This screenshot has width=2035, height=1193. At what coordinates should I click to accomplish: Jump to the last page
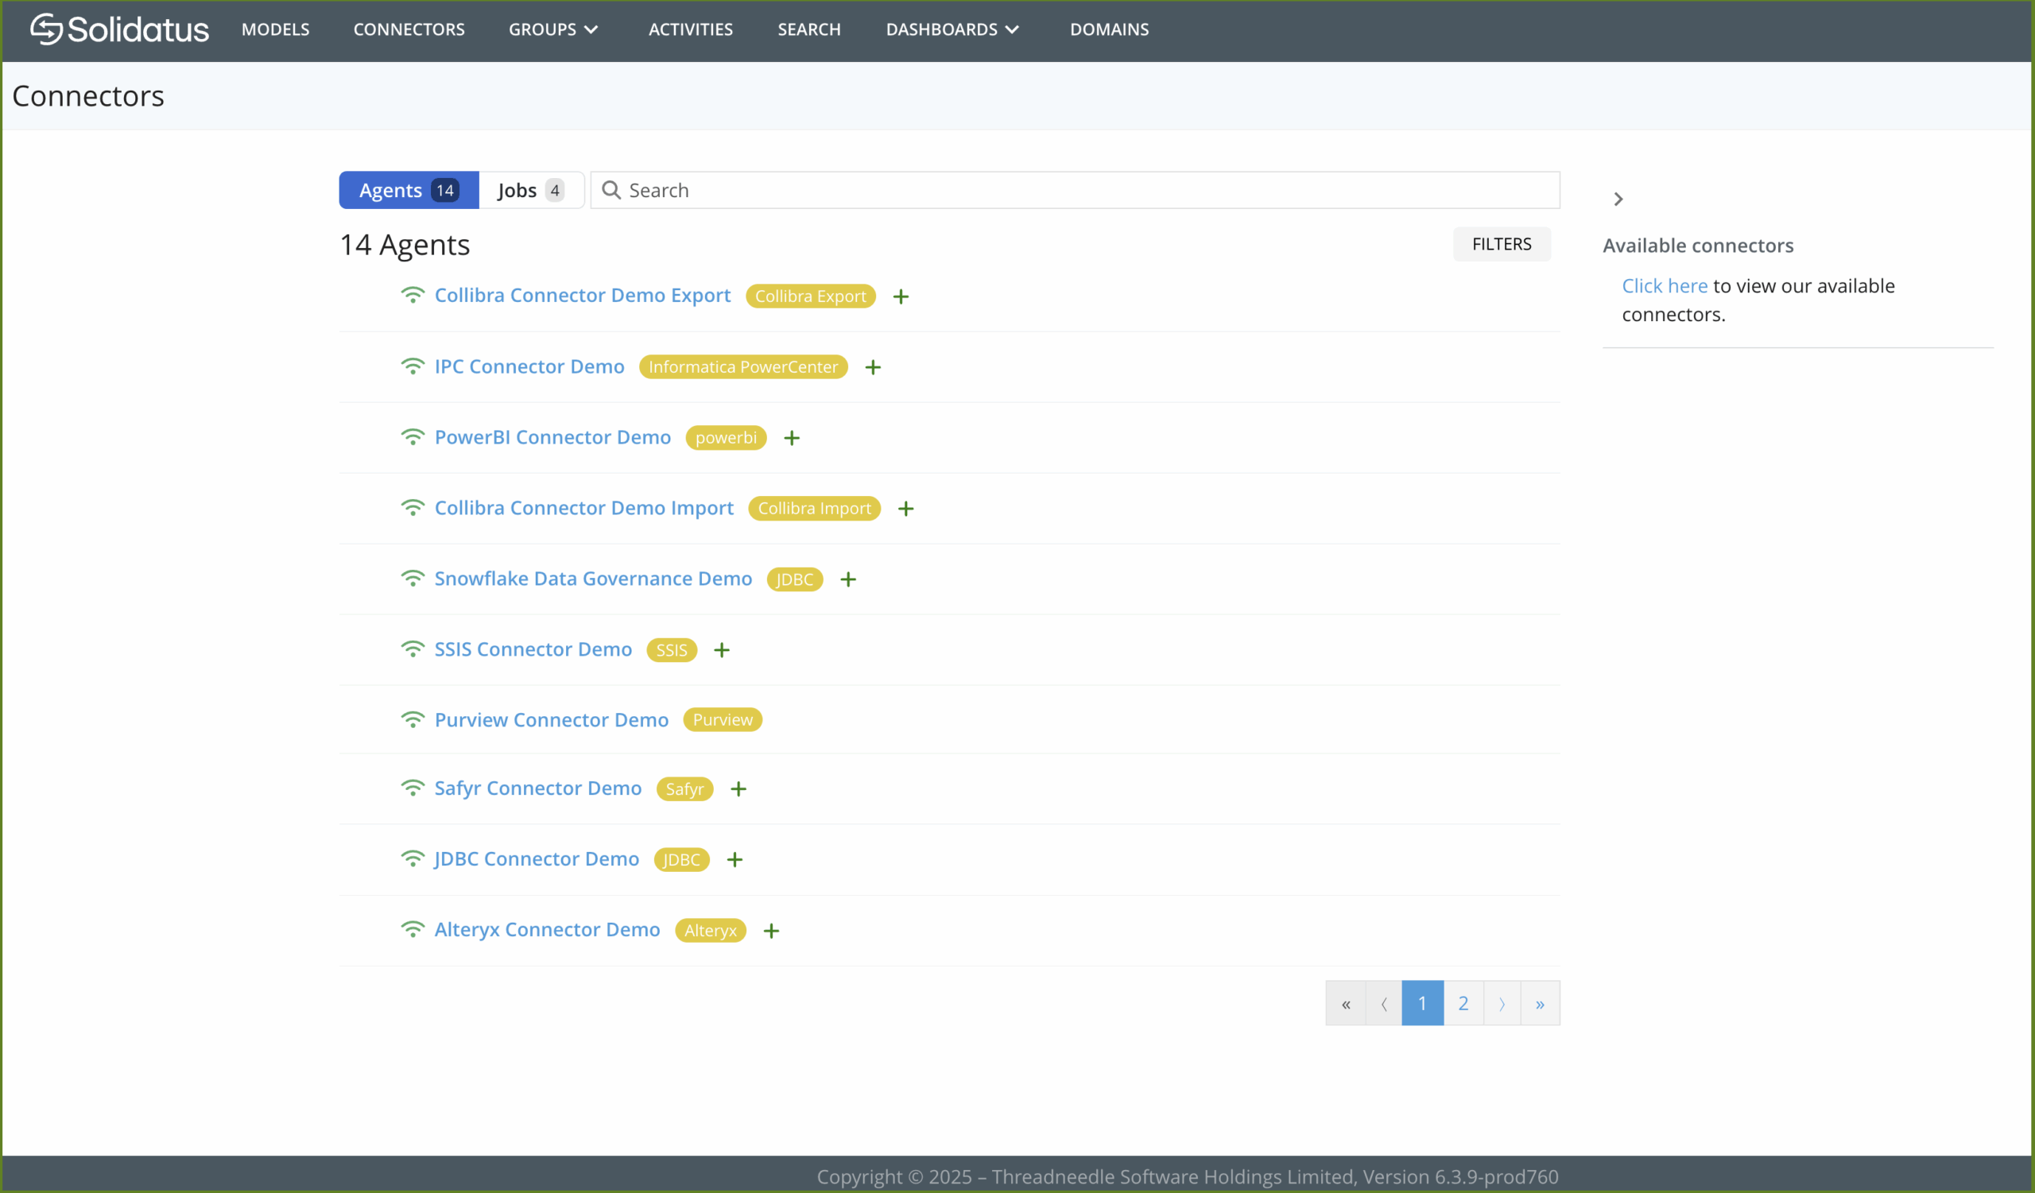(x=1541, y=1003)
